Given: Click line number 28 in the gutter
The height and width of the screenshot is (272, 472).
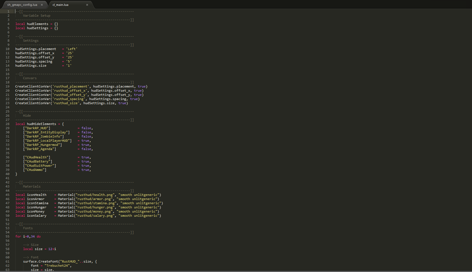Looking at the screenshot, I should click(x=8, y=124).
